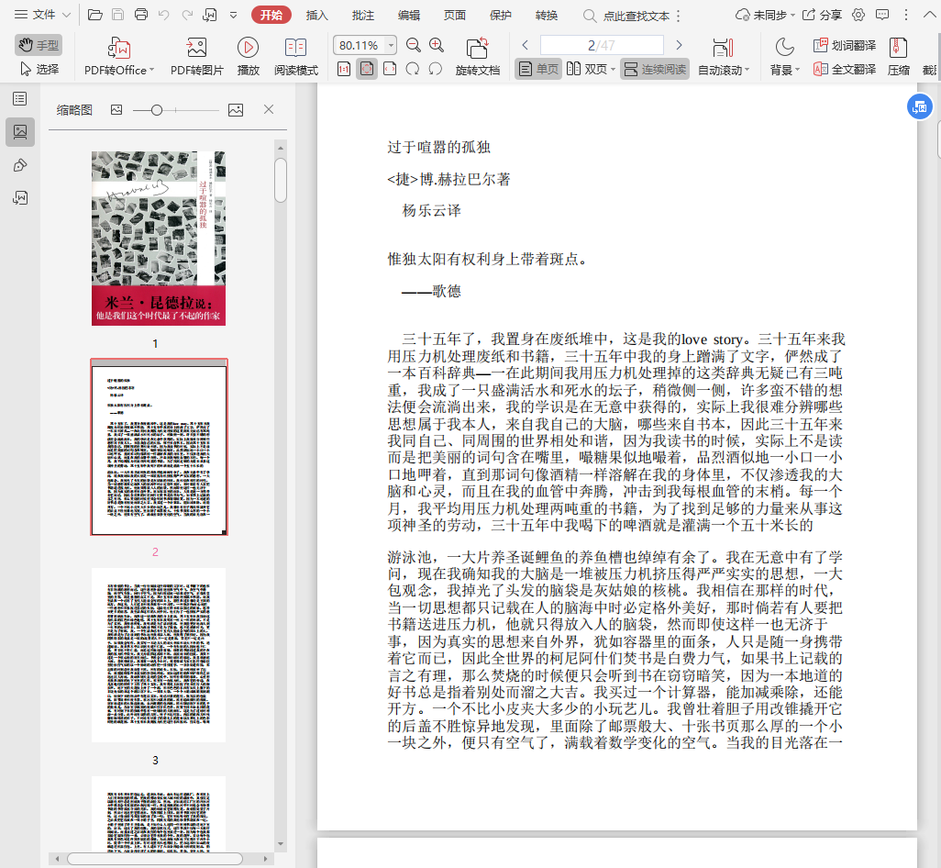Click the zoom out magnifier icon
Image resolution: width=941 pixels, height=868 pixels.
[414, 45]
